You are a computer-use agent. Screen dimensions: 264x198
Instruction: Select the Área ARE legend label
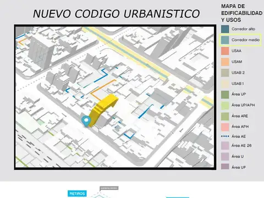click(240, 116)
